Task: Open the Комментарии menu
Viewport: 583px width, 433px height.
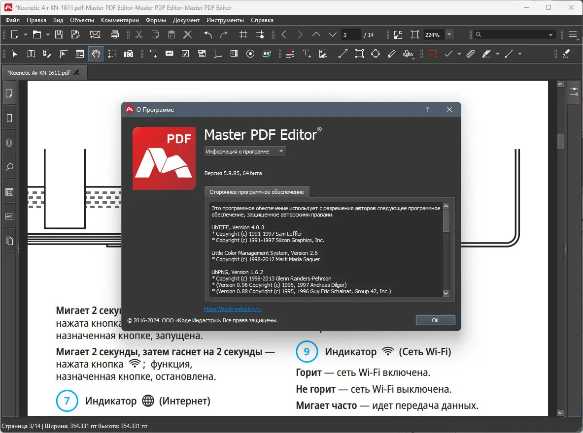Action: tap(120, 20)
